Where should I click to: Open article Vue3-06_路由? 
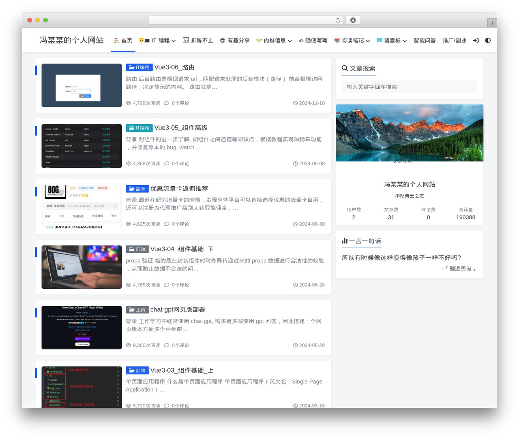click(174, 67)
